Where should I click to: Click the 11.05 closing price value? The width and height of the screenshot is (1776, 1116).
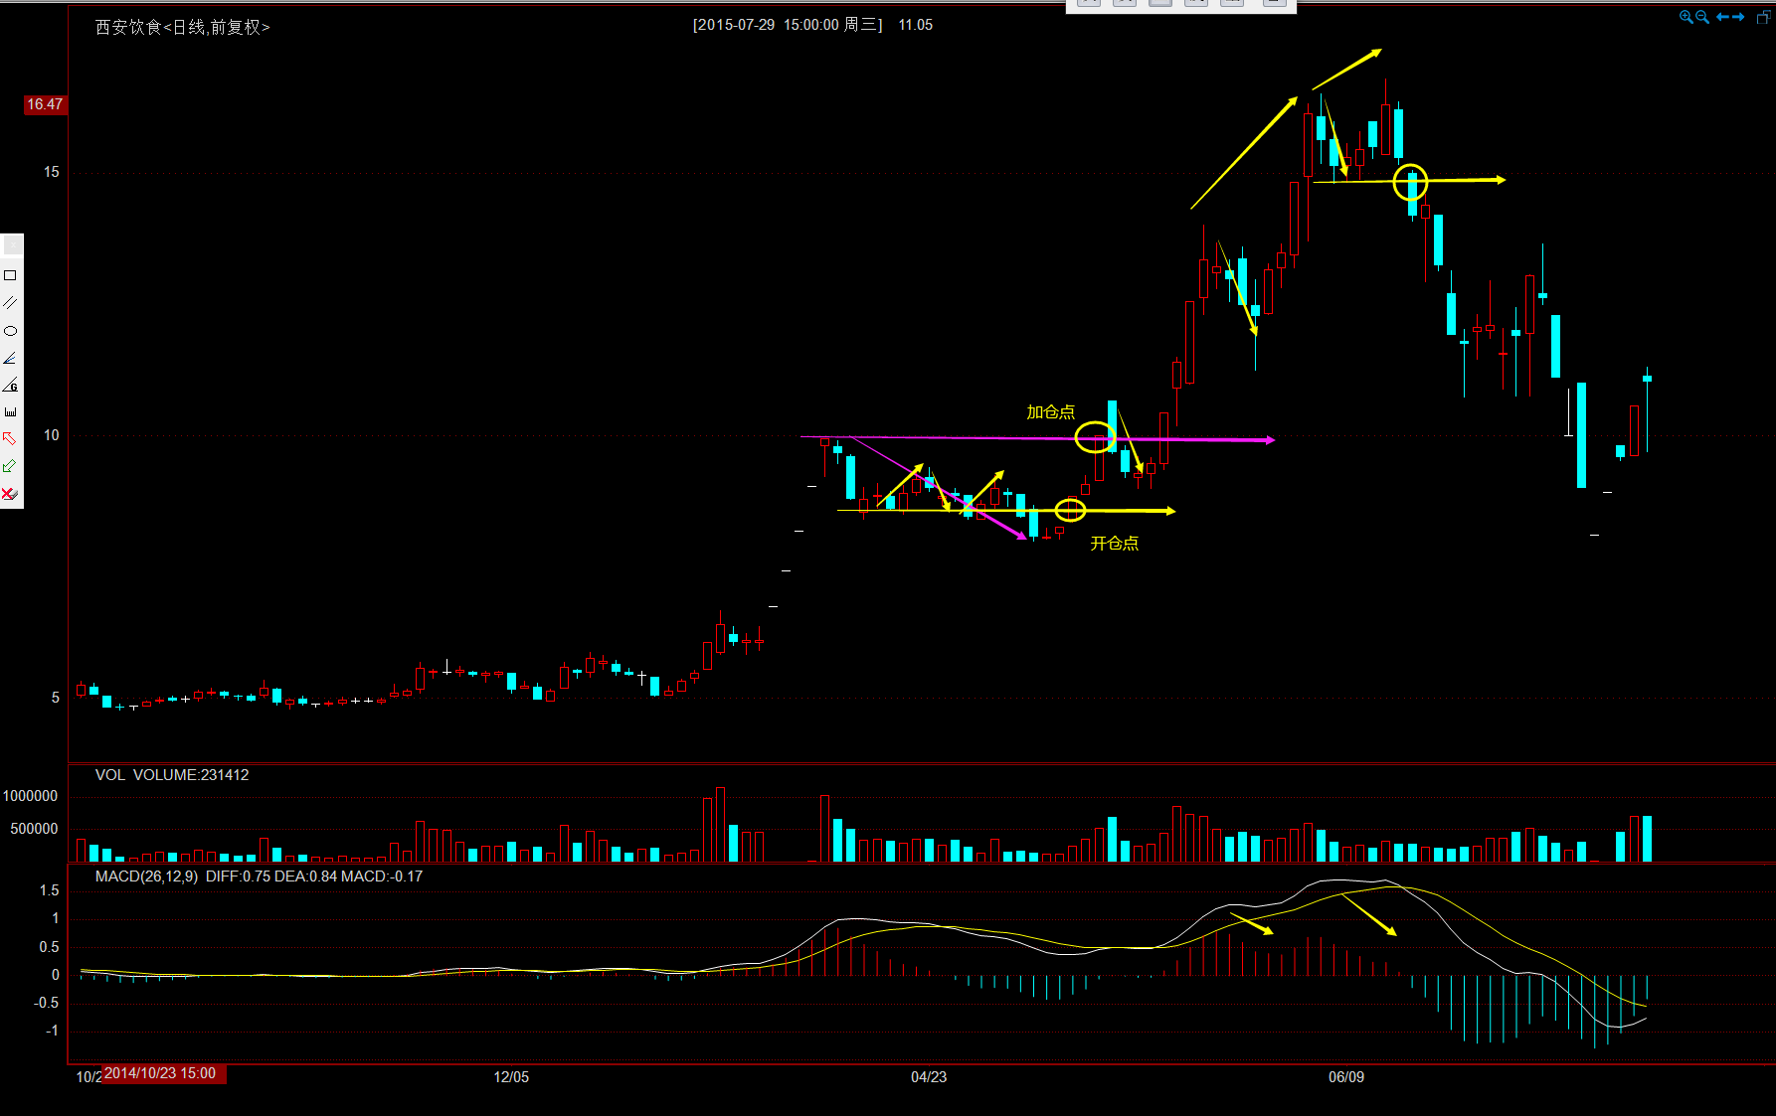click(x=915, y=25)
